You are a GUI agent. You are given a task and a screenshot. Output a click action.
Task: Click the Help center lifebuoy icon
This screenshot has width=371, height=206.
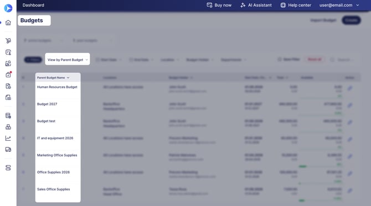tap(283, 5)
